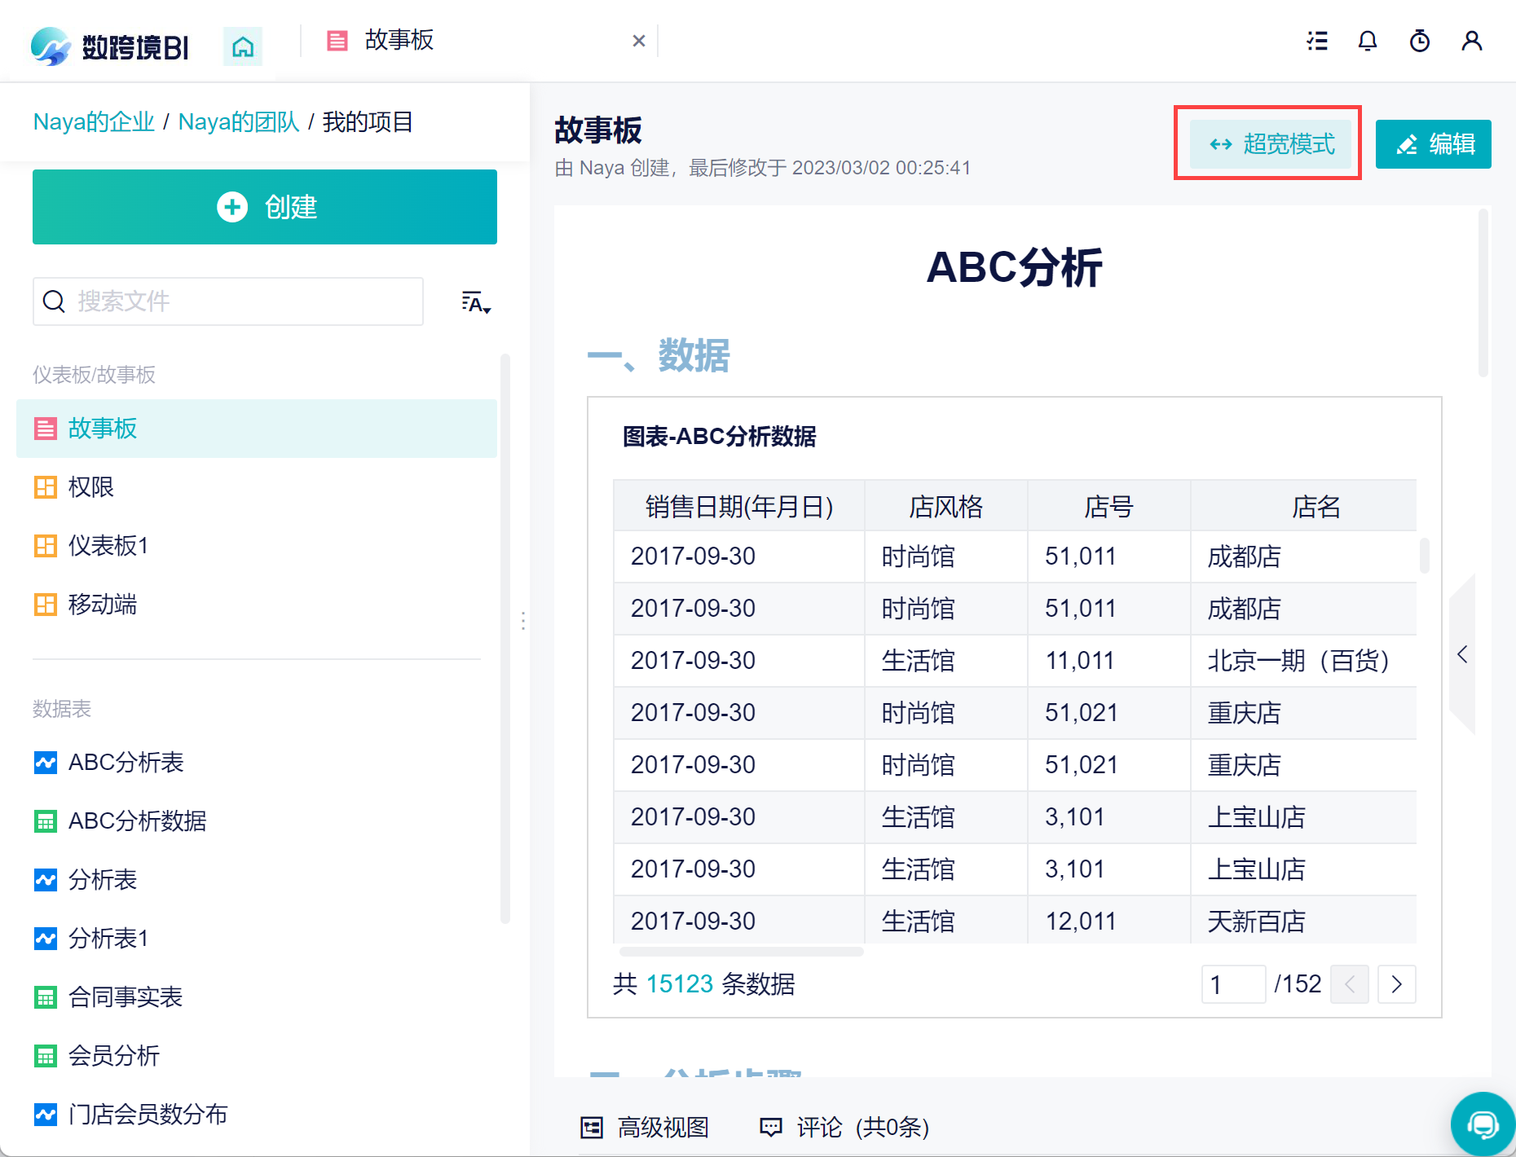
Task: Open the sort files dropdown icon
Action: point(476,302)
